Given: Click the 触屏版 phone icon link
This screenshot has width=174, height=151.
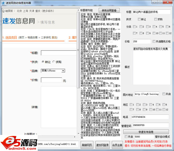Looking at the screenshot, I should (x=8, y=11).
